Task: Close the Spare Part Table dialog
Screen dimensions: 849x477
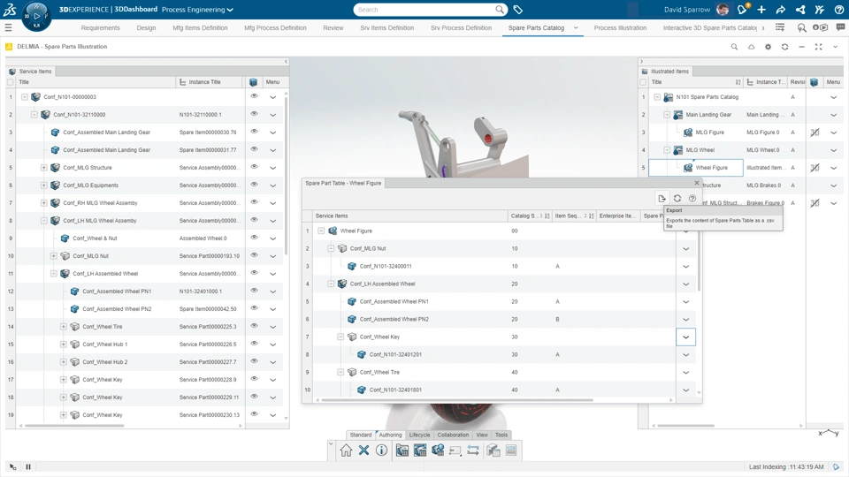Action: (x=697, y=183)
